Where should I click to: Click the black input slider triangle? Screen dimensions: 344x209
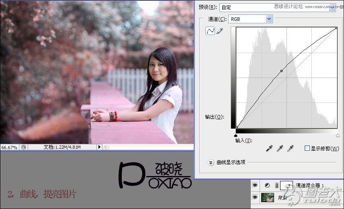[x=236, y=135]
